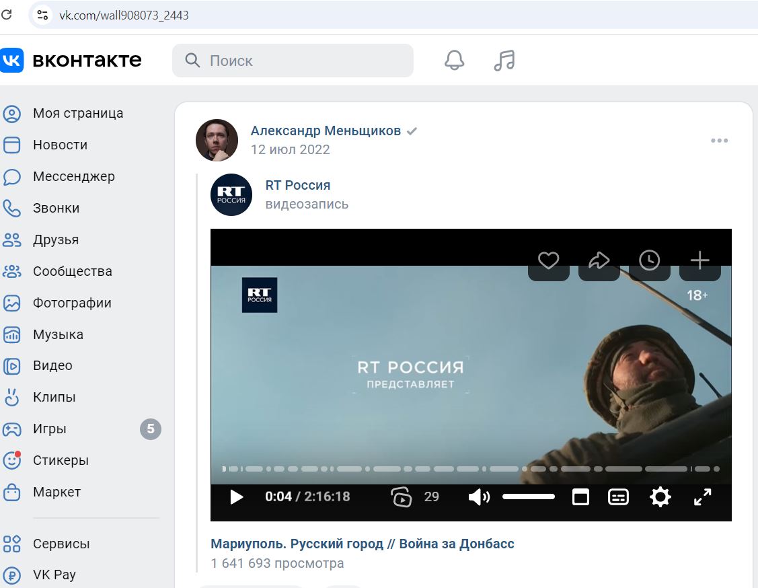Screen dimensions: 758x588
Task: Open video settings gear
Action: point(660,497)
